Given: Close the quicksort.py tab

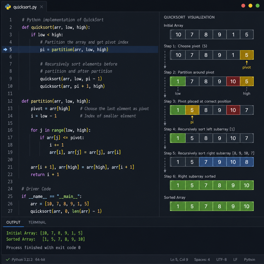Looking at the screenshot, I should point(42,7).
